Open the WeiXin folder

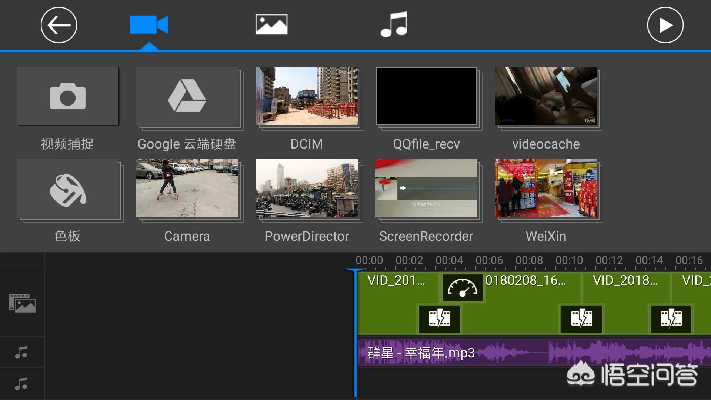click(546, 189)
